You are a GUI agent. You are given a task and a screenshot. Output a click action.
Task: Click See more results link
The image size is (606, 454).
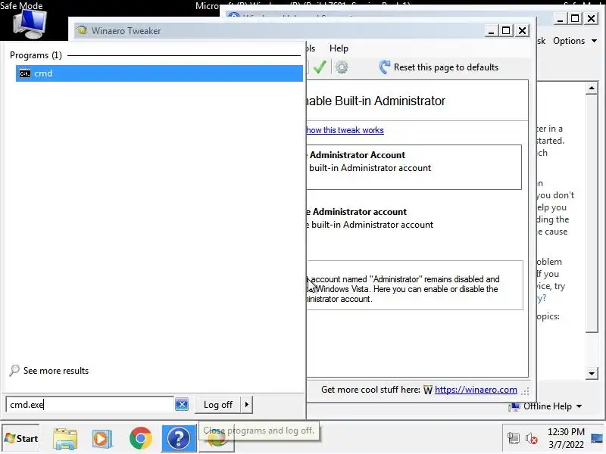(x=56, y=371)
